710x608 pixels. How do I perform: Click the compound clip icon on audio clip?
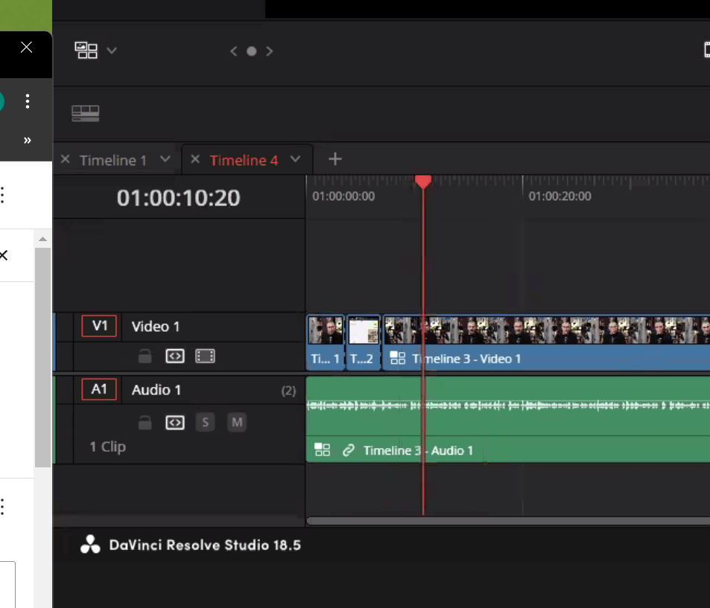322,449
